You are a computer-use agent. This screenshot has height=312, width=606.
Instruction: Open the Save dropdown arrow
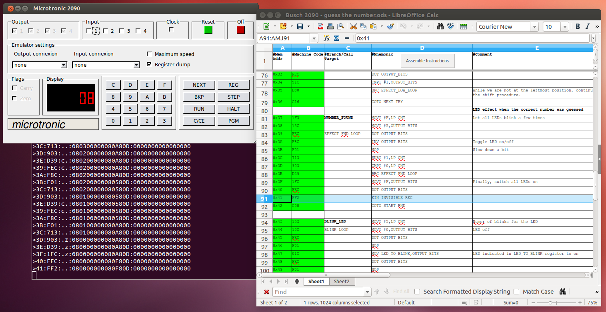(x=308, y=26)
